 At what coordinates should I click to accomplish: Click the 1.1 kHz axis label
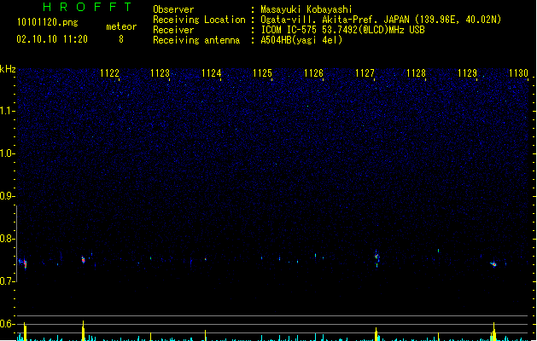[x=7, y=111]
